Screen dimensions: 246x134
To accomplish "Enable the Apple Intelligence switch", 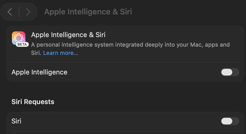I will 230,72.
